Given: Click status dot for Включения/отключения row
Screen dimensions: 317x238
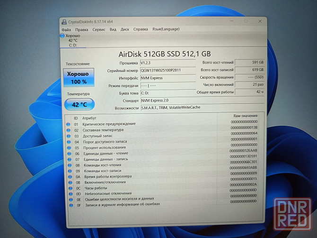Looking at the screenshot, I should point(70,183).
